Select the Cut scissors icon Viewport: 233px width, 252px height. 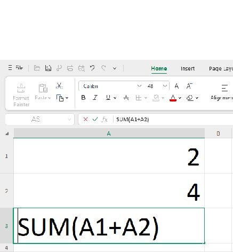59,85
